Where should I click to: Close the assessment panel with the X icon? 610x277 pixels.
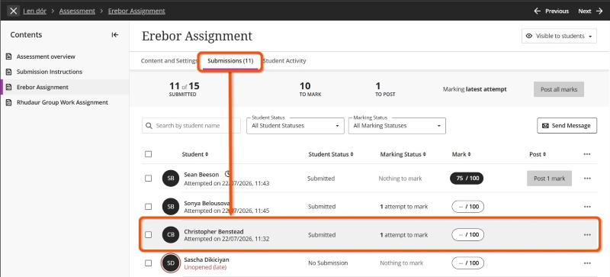pos(13,11)
